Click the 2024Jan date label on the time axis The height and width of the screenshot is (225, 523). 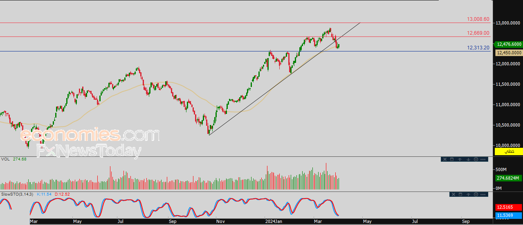coord(274,222)
